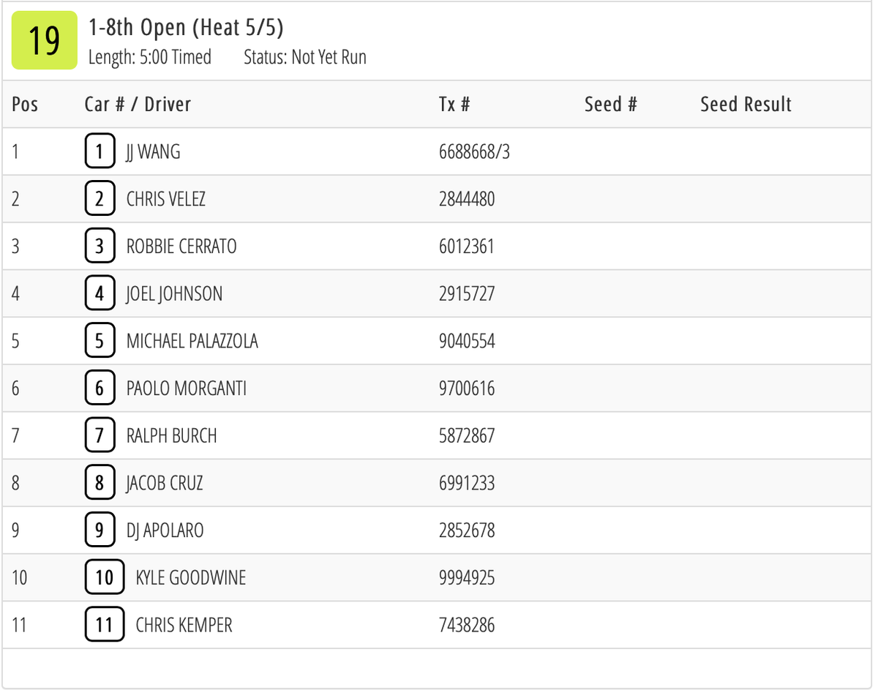Image resolution: width=878 pixels, height=690 pixels.
Task: Click the Tx # column header
Action: 454,105
